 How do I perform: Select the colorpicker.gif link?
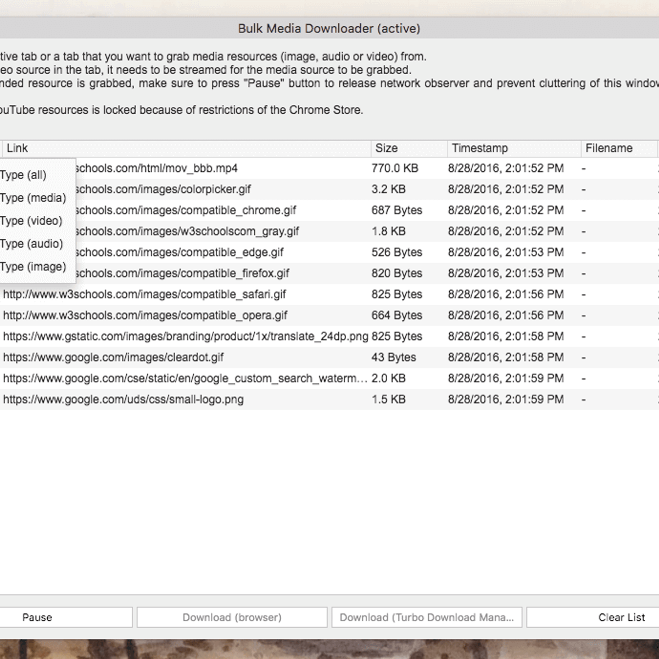163,189
